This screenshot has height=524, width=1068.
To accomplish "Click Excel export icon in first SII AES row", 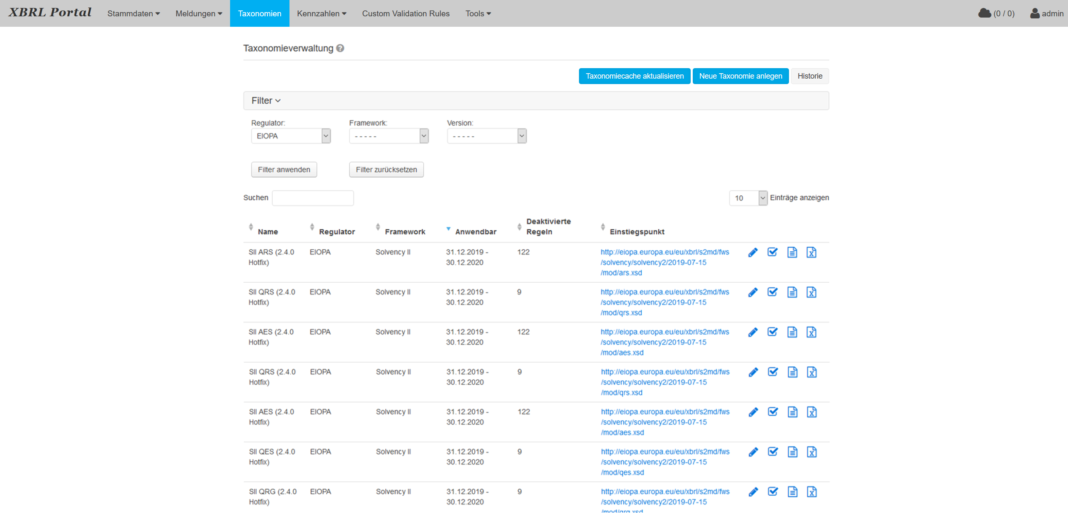I will tap(811, 332).
